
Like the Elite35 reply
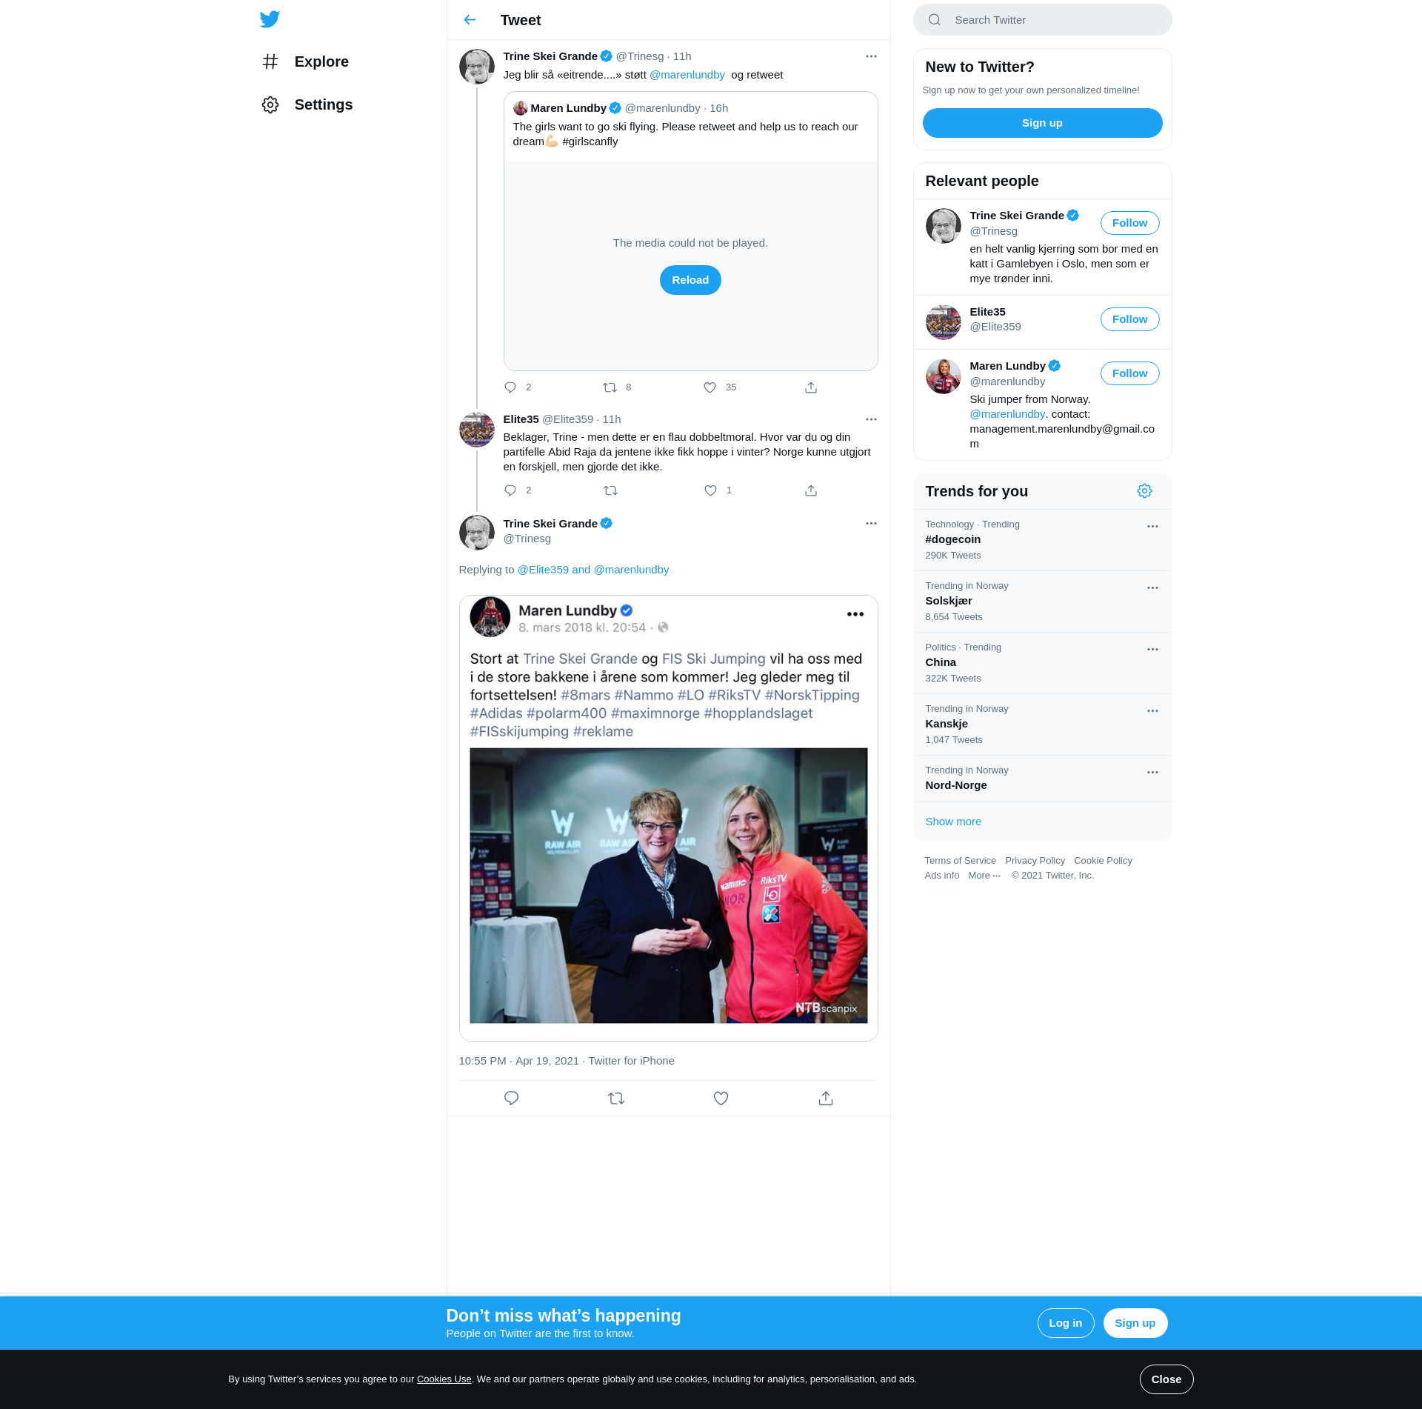(x=710, y=490)
